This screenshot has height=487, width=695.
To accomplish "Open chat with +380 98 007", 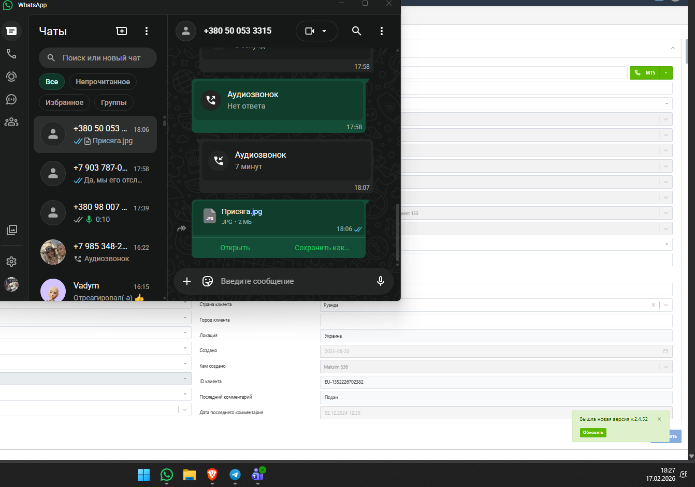I will (x=95, y=213).
